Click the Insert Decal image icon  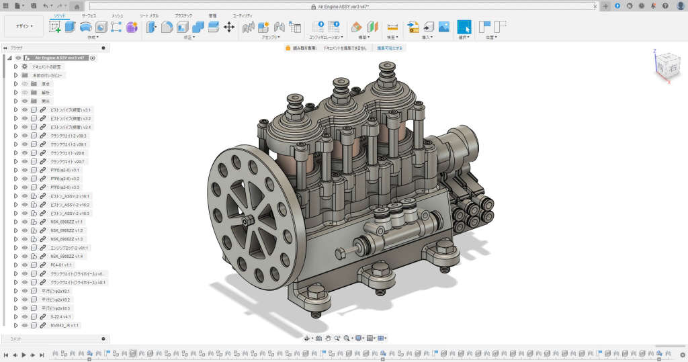coord(444,27)
